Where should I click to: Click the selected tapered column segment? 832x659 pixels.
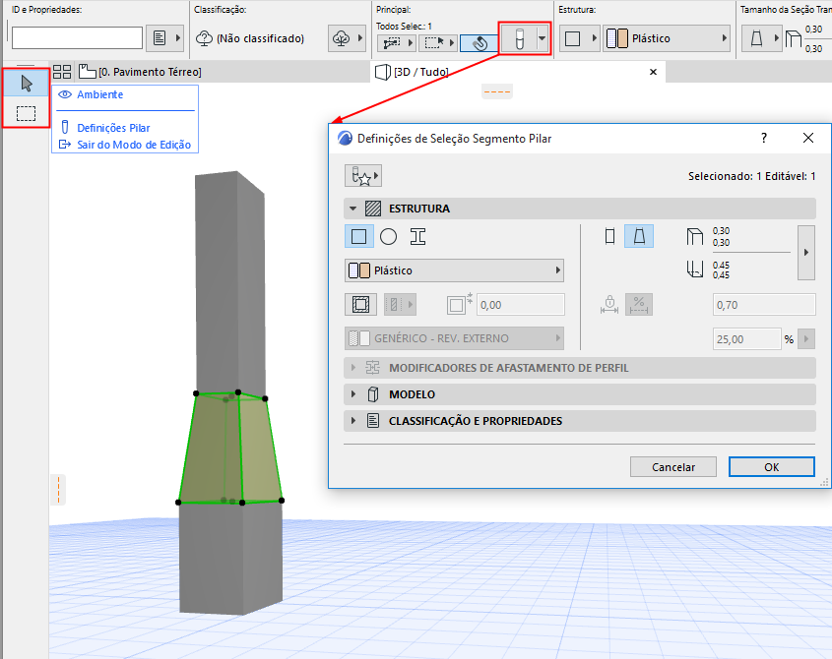[x=229, y=449]
